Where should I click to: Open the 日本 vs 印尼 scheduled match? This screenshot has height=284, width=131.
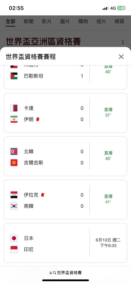pos(65,243)
